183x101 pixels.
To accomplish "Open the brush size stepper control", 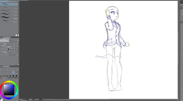I will point(17,43).
